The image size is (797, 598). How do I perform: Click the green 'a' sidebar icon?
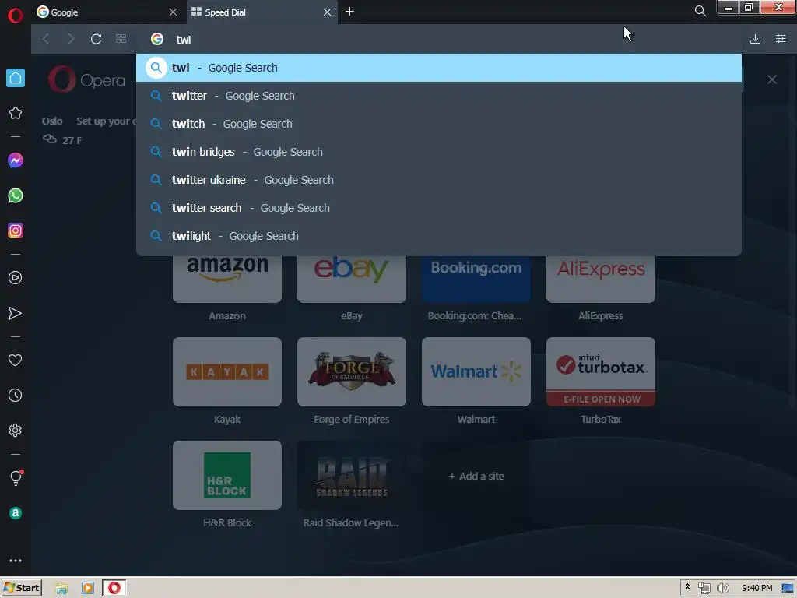(x=16, y=513)
